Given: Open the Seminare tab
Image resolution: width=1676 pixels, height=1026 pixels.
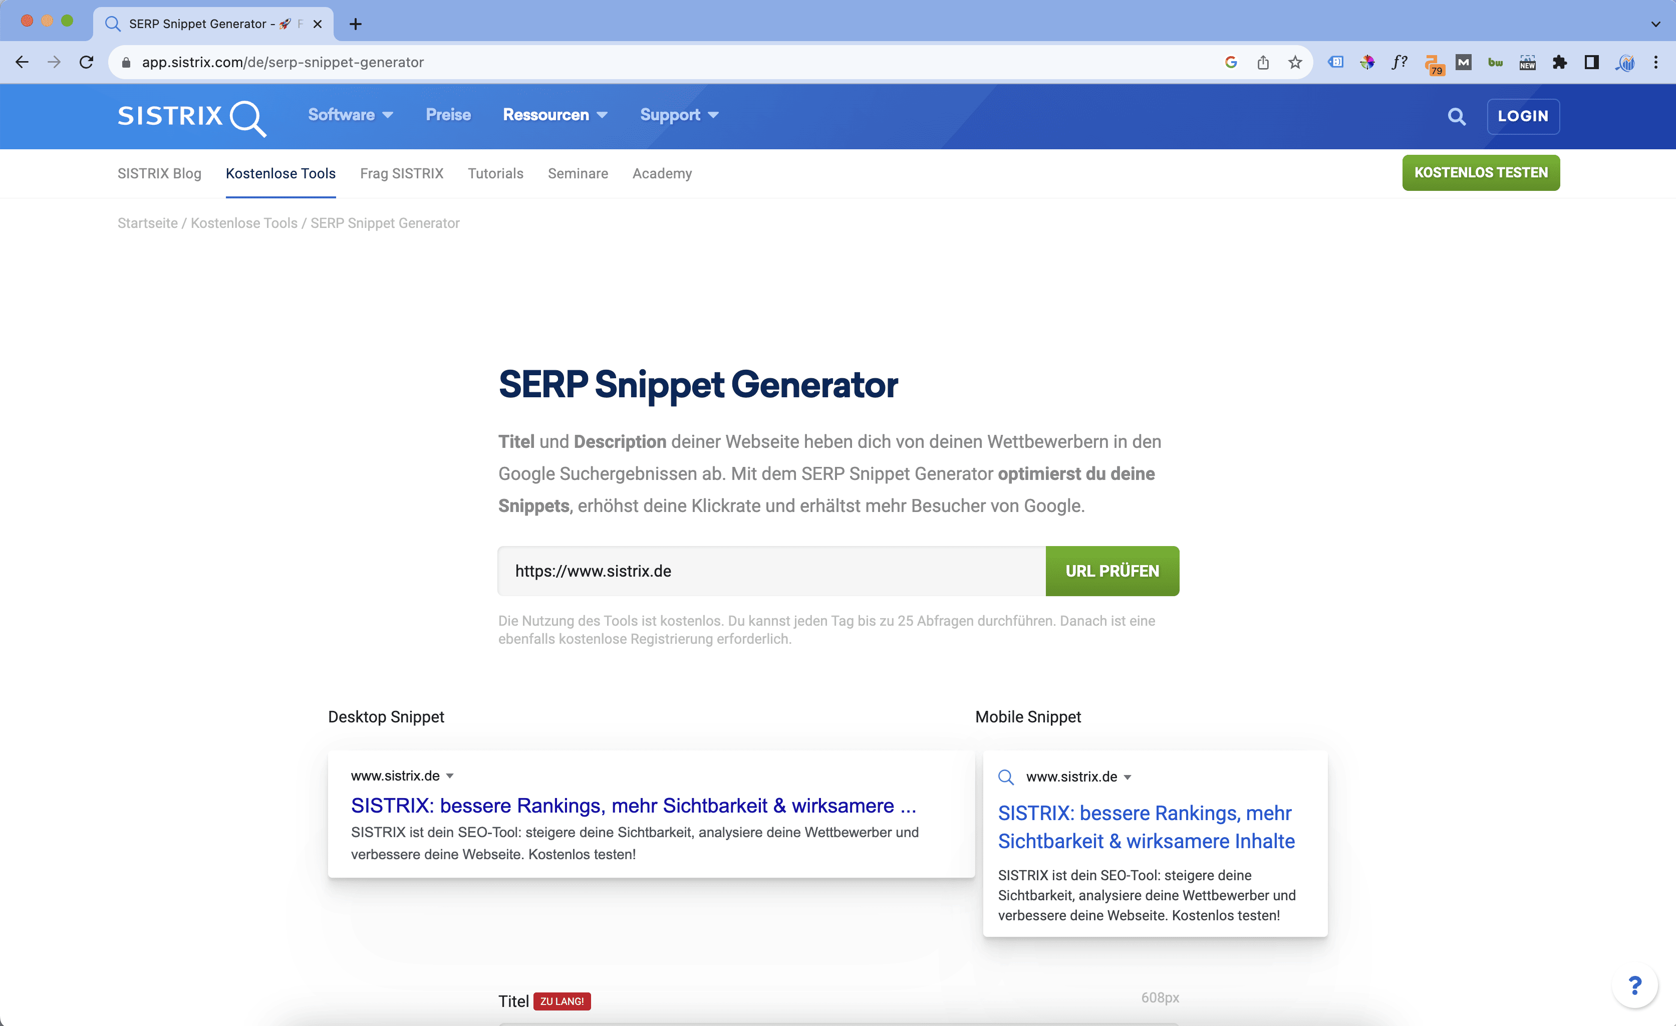Looking at the screenshot, I should click(x=578, y=173).
